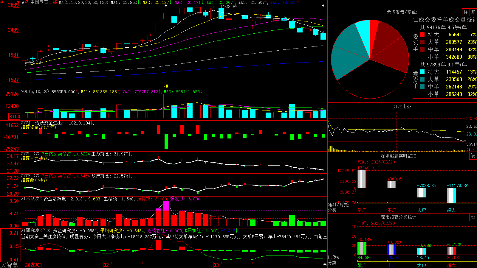Switch to 笔 view in 龙虎看盘
This screenshot has width=477, height=268.
point(473,12)
